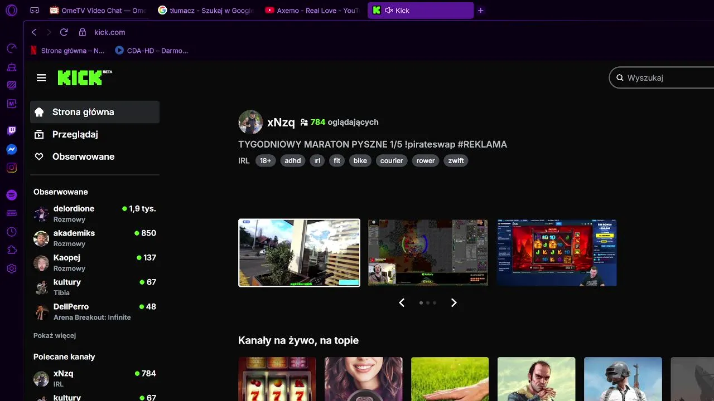Open Instagram in the browser sidebar
Image resolution: width=714 pixels, height=401 pixels.
coord(12,168)
